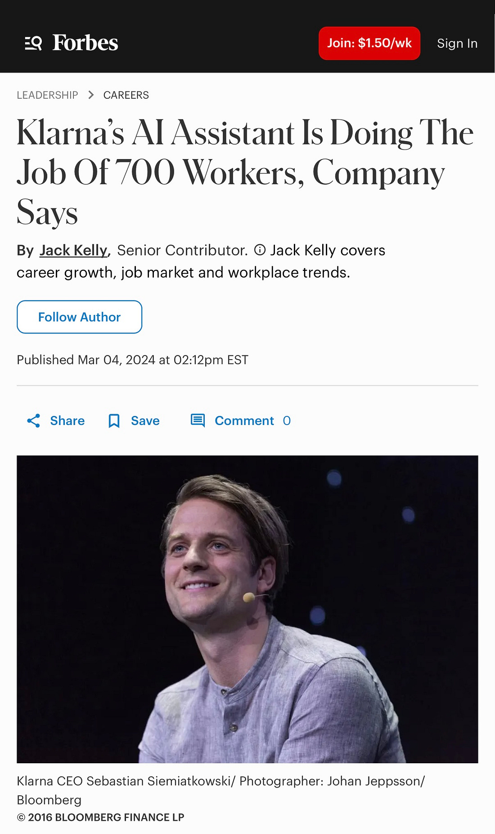This screenshot has height=834, width=495.
Task: Click the article headline about Klarna's AI Assistant
Action: [x=244, y=172]
